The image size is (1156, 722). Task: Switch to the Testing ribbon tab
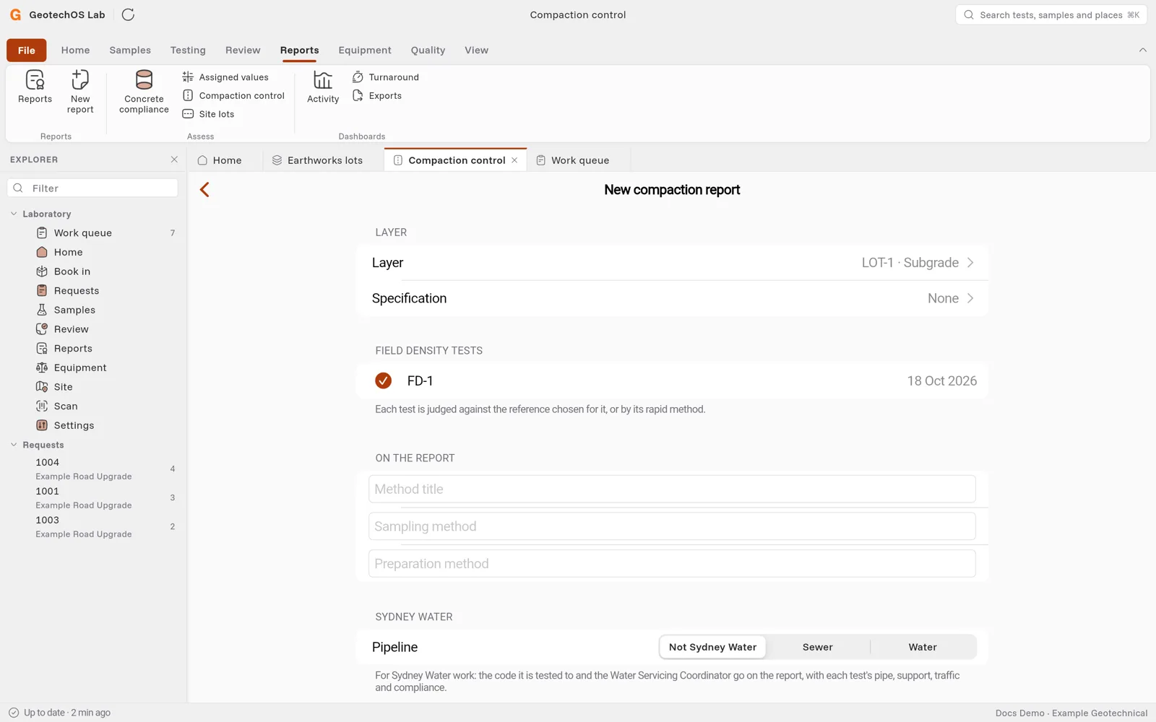[188, 50]
